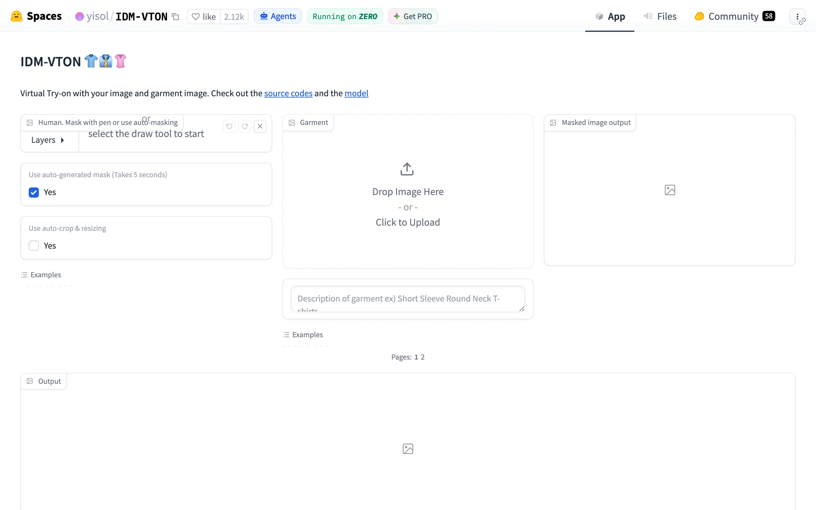Click the undo icon in Human editor
The width and height of the screenshot is (816, 510).
click(229, 126)
